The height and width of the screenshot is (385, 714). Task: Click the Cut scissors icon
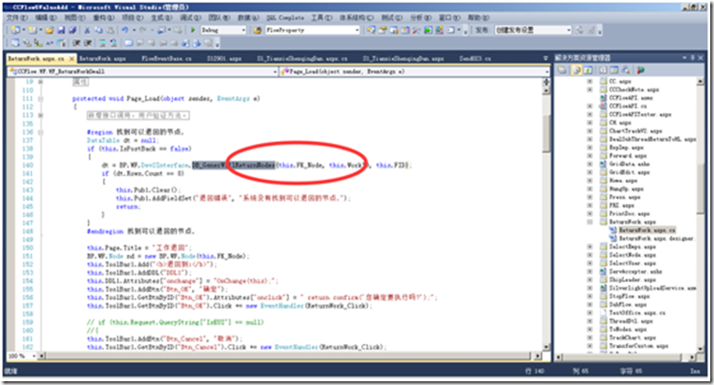pyautogui.click(x=86, y=30)
